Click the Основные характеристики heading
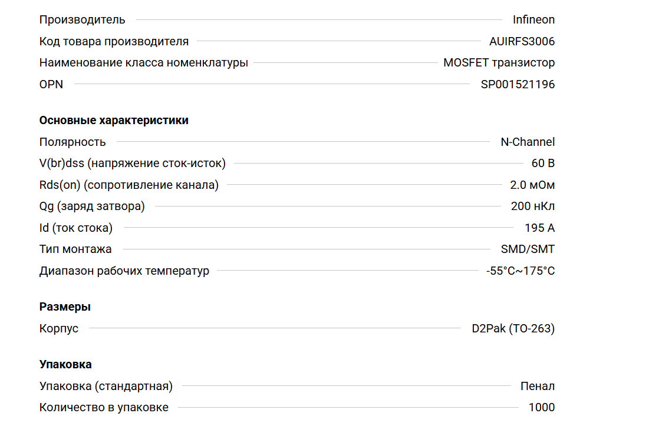This screenshot has width=649, height=423. click(114, 121)
